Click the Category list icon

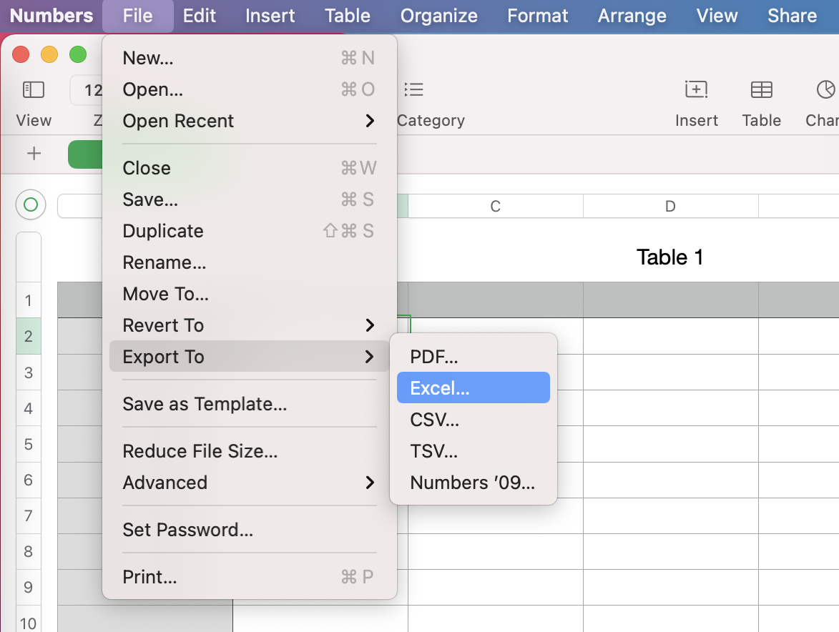(x=413, y=89)
